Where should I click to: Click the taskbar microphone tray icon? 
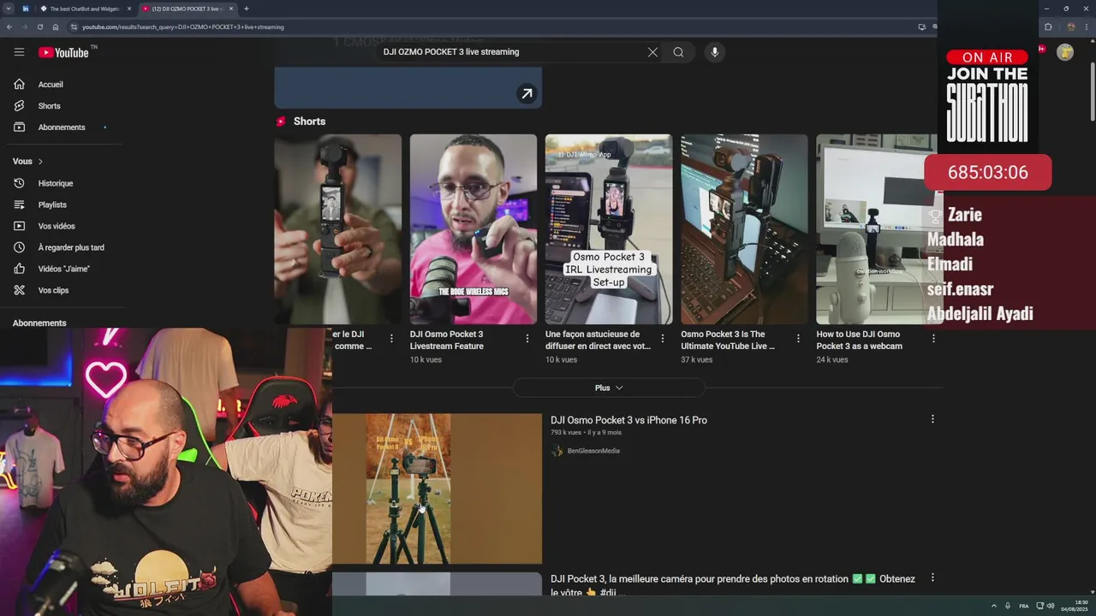coord(1007,606)
